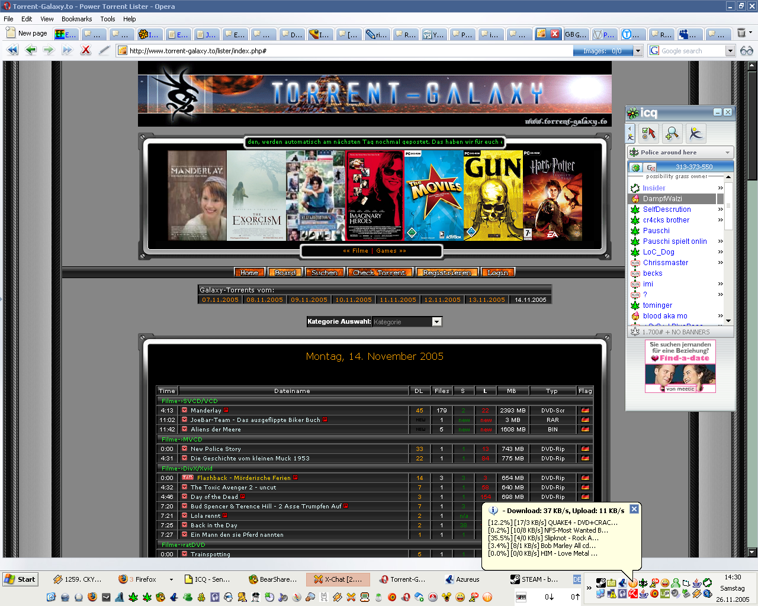
Task: Select ICQ contact cr4cks brother
Action: pos(666,220)
